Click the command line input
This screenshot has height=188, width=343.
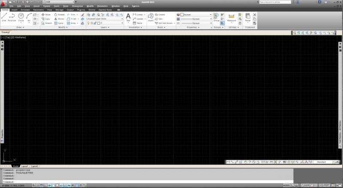pyautogui.click(x=148, y=182)
